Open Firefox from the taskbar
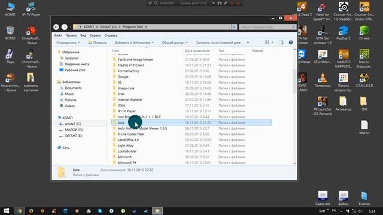Image resolution: width=383 pixels, height=215 pixels. [x=31, y=211]
